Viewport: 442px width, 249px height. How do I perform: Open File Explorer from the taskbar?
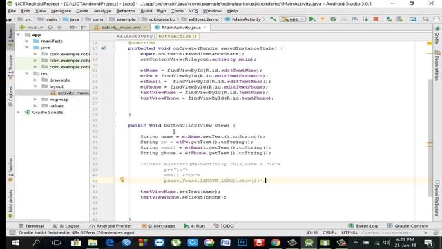93,243
